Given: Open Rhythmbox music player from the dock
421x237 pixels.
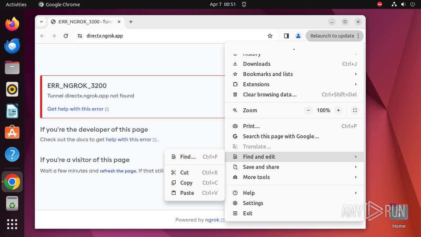Looking at the screenshot, I should pyautogui.click(x=12, y=89).
